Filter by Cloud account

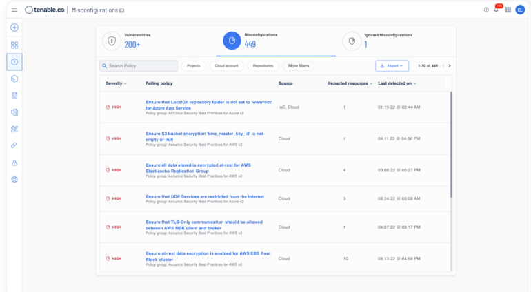pyautogui.click(x=226, y=66)
